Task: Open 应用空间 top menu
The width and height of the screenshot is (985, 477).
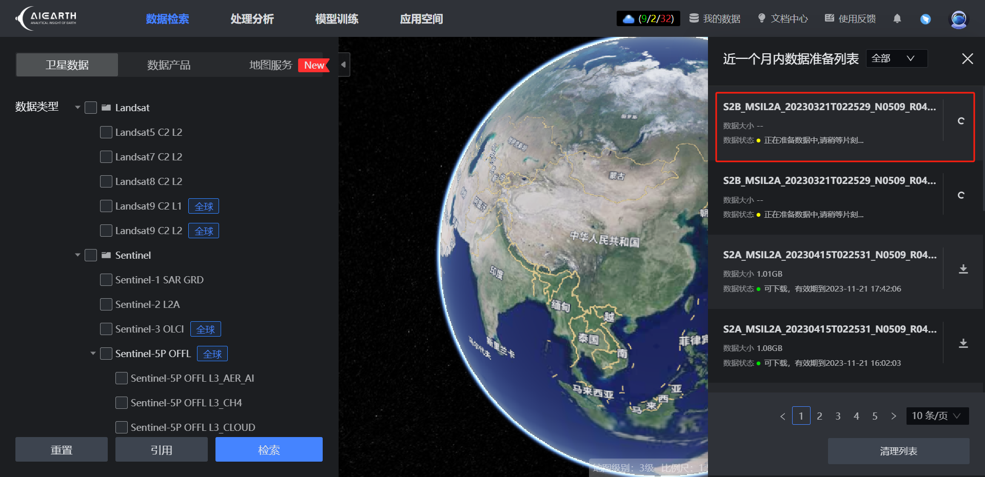Action: 421,19
